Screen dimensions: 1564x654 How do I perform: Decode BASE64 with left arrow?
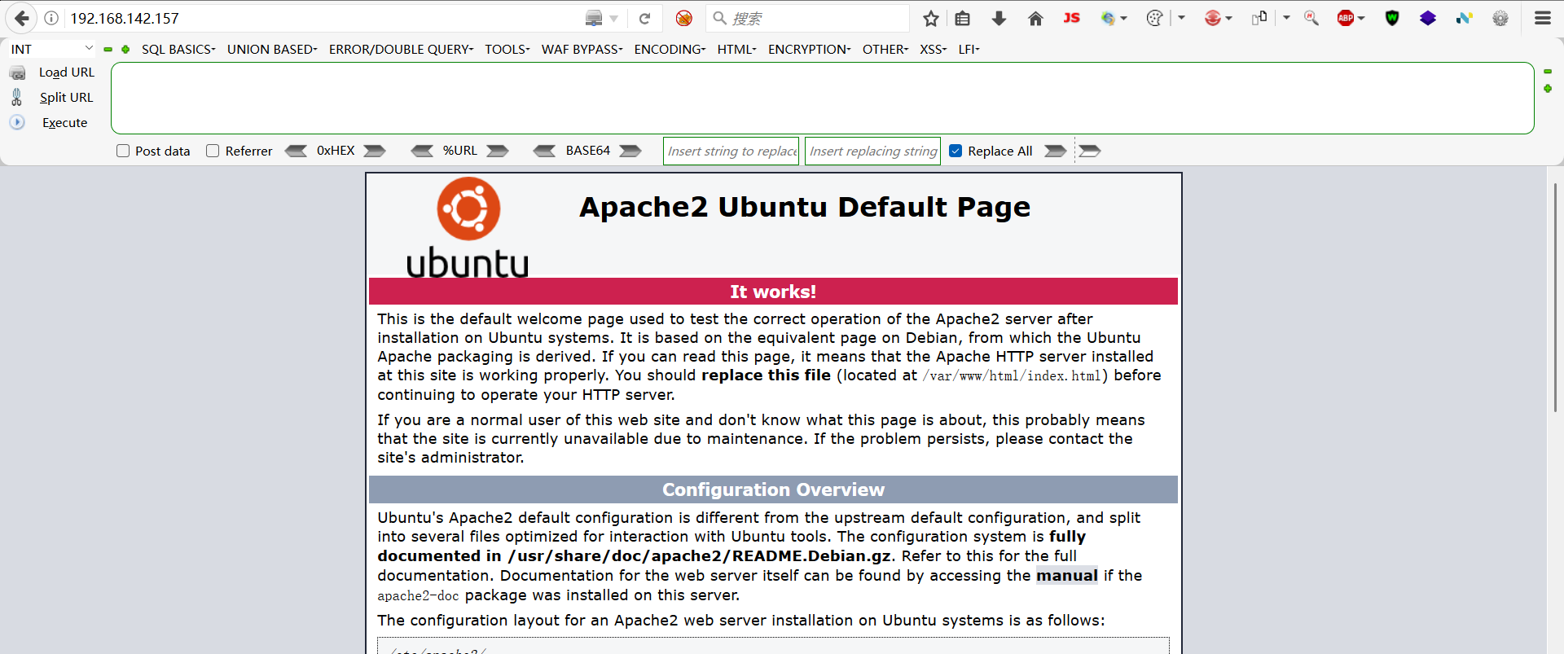pos(544,151)
